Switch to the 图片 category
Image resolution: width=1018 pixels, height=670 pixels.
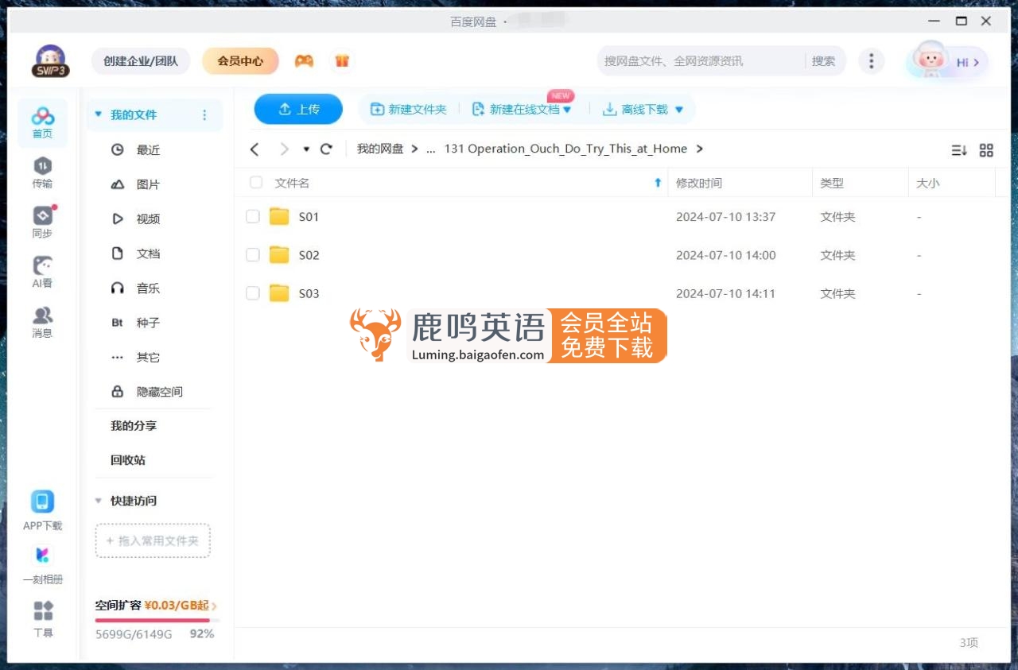click(148, 184)
